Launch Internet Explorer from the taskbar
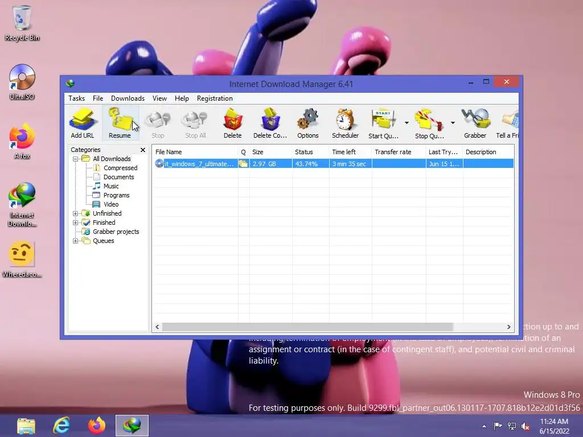 [x=61, y=426]
